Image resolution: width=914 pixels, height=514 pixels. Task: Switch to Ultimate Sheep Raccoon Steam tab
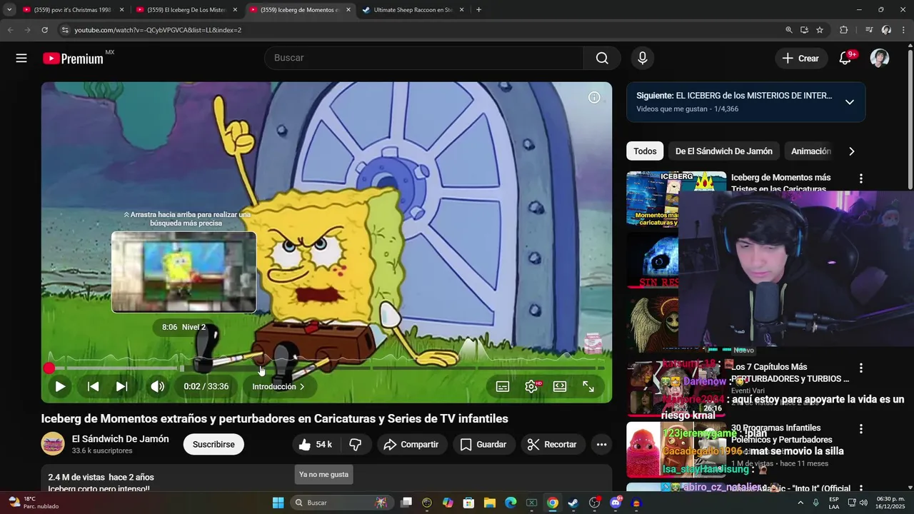pos(413,10)
